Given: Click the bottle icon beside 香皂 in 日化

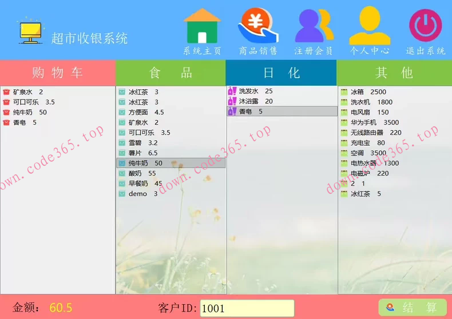Looking at the screenshot, I should click(x=232, y=111).
